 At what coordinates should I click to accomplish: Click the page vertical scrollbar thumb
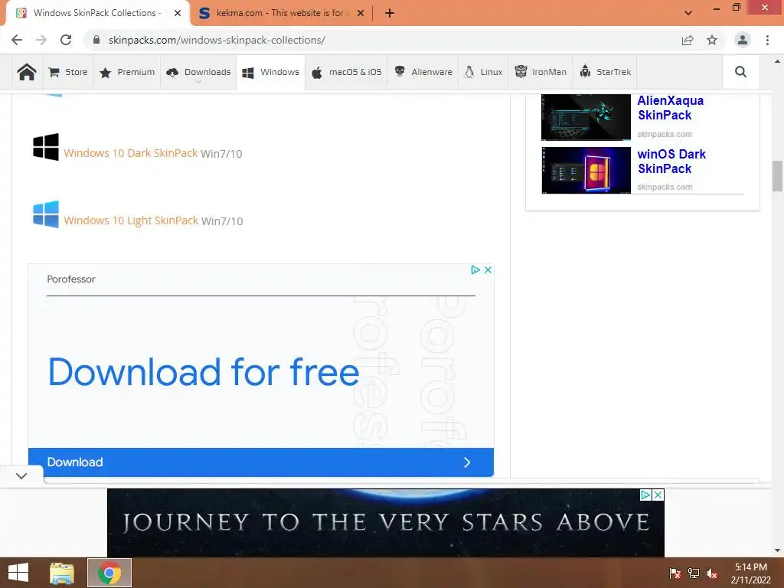click(777, 175)
